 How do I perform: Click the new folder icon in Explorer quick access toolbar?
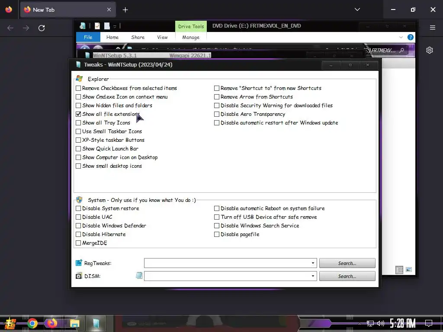(x=107, y=26)
